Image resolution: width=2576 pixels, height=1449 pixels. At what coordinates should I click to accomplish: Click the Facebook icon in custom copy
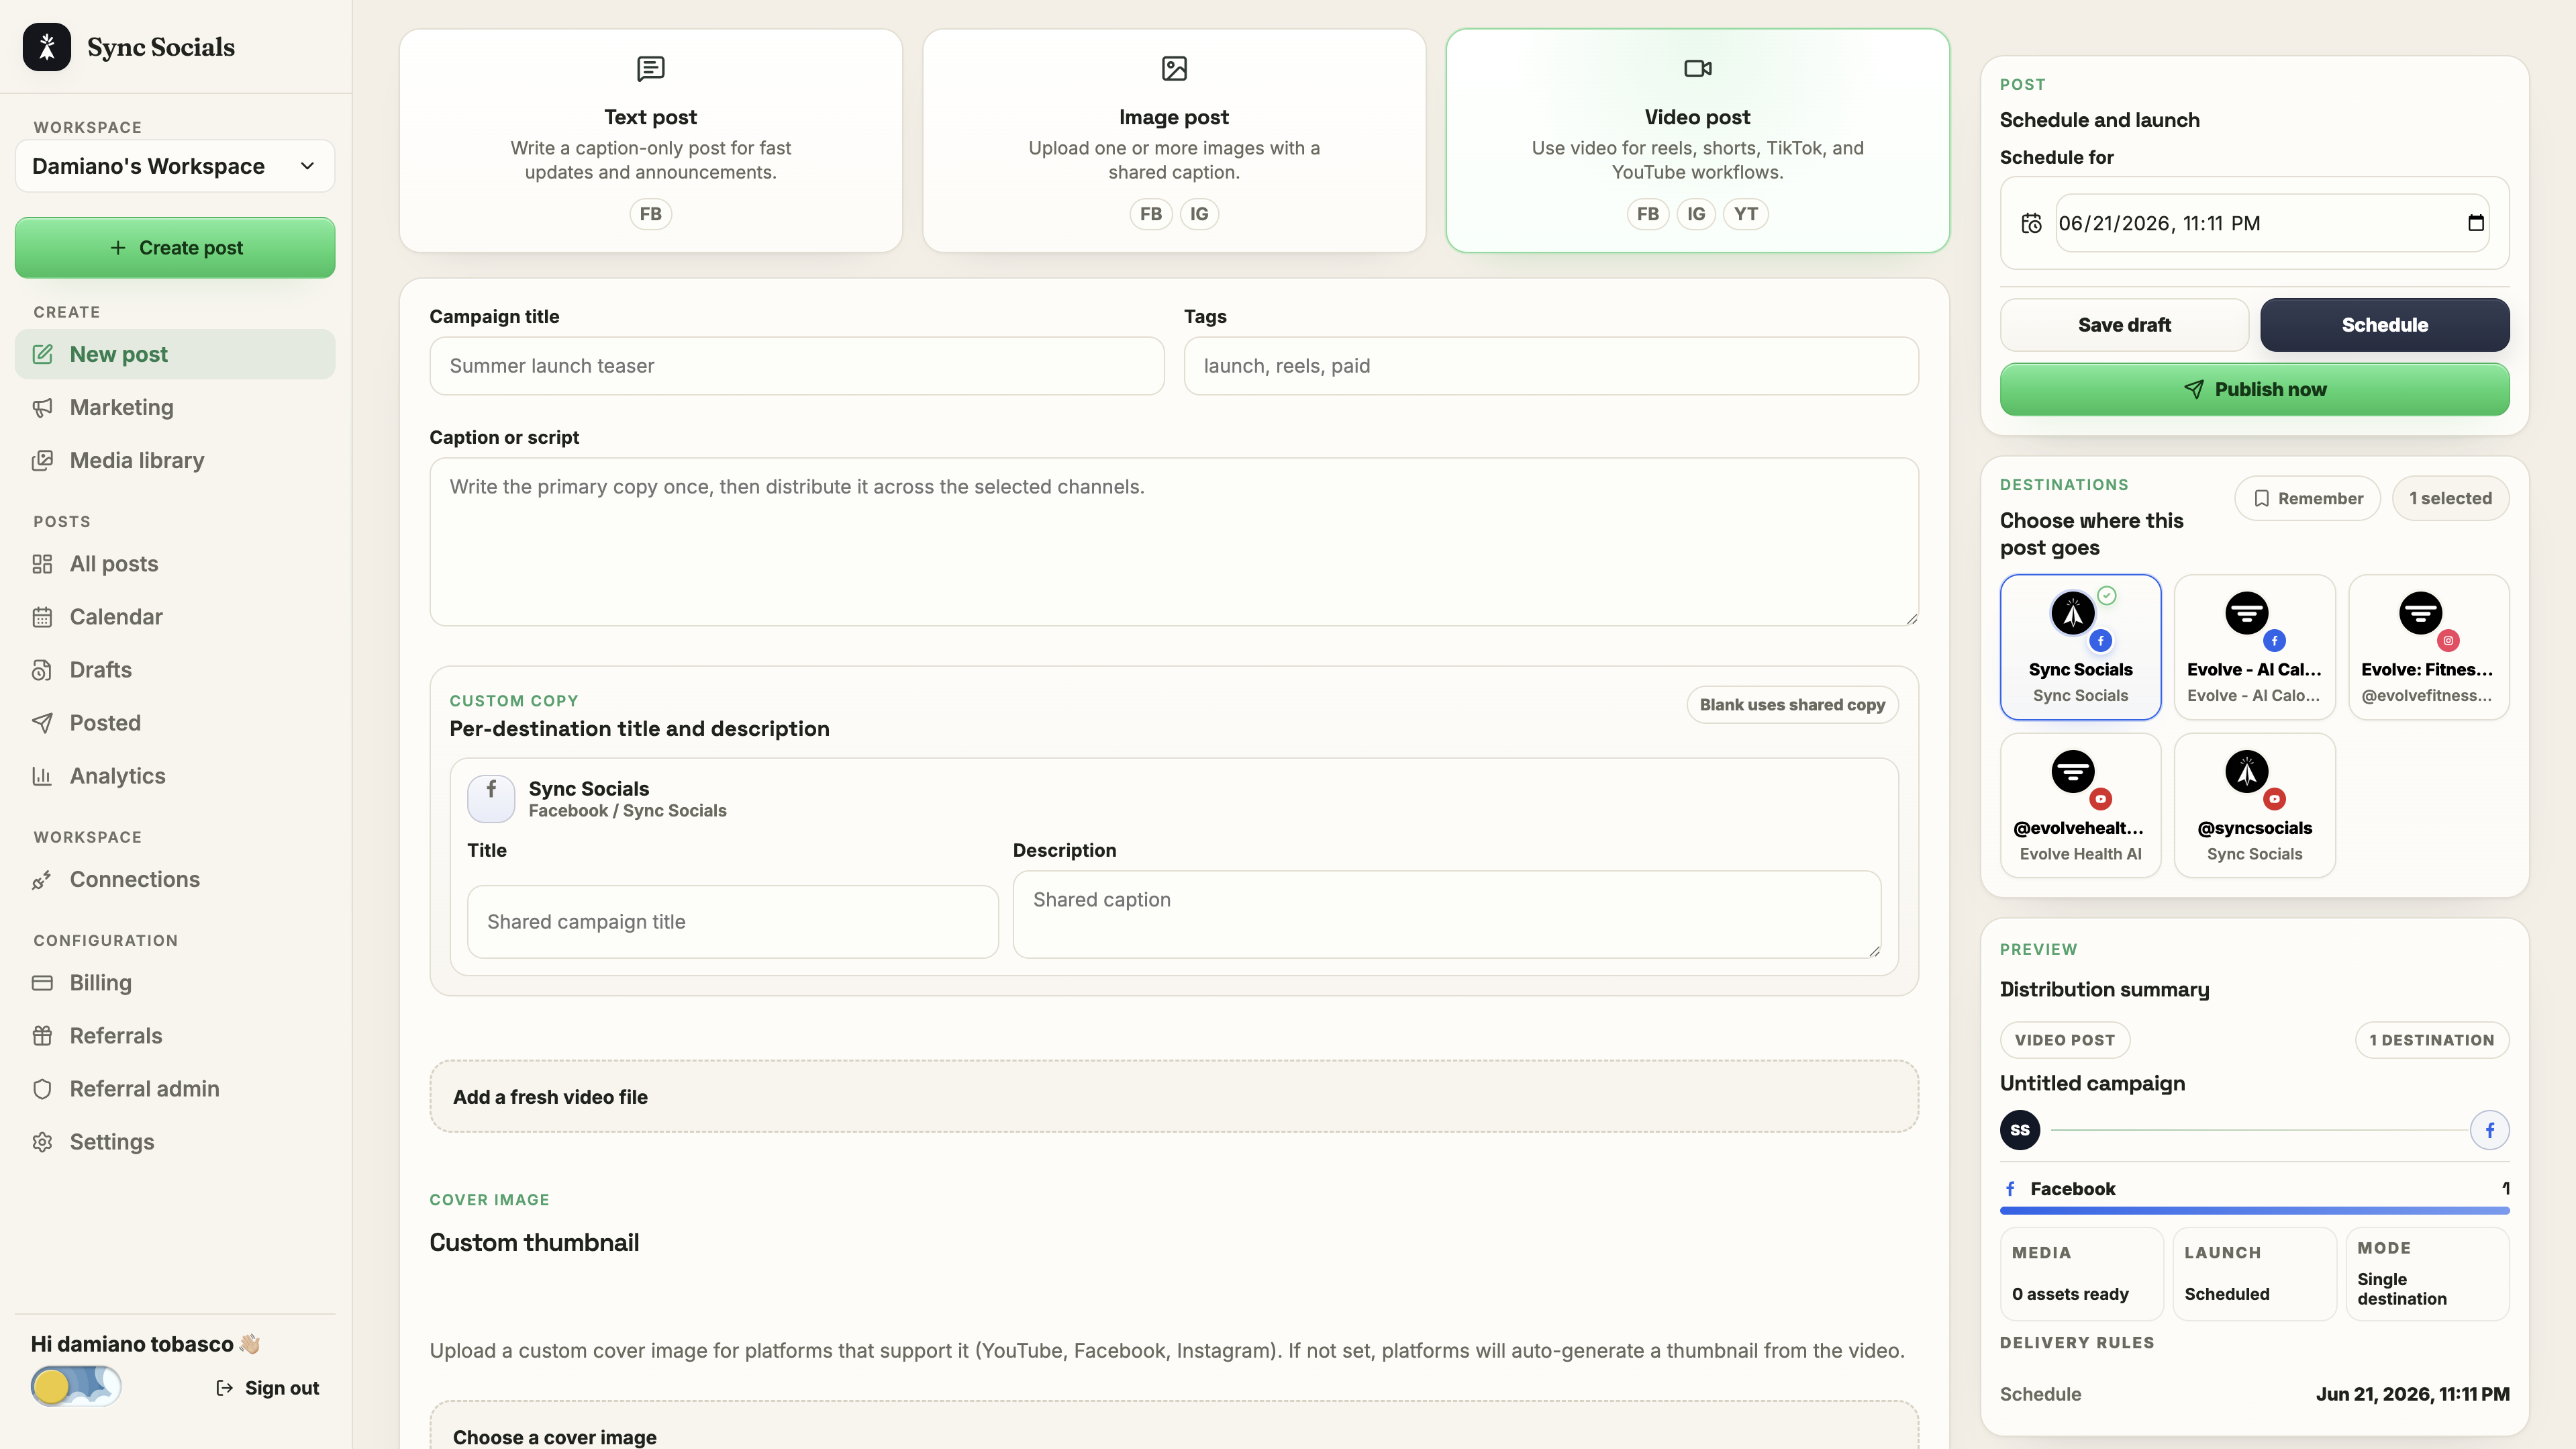coord(491,798)
